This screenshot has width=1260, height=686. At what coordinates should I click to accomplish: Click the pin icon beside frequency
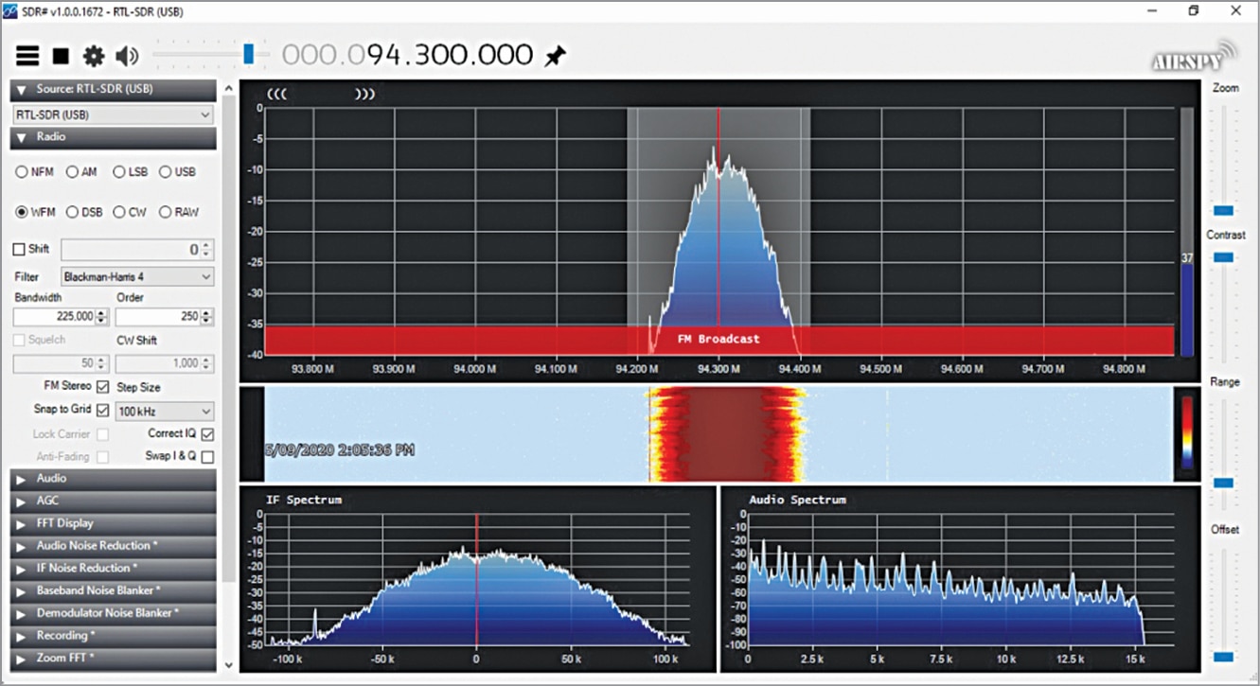(x=555, y=57)
